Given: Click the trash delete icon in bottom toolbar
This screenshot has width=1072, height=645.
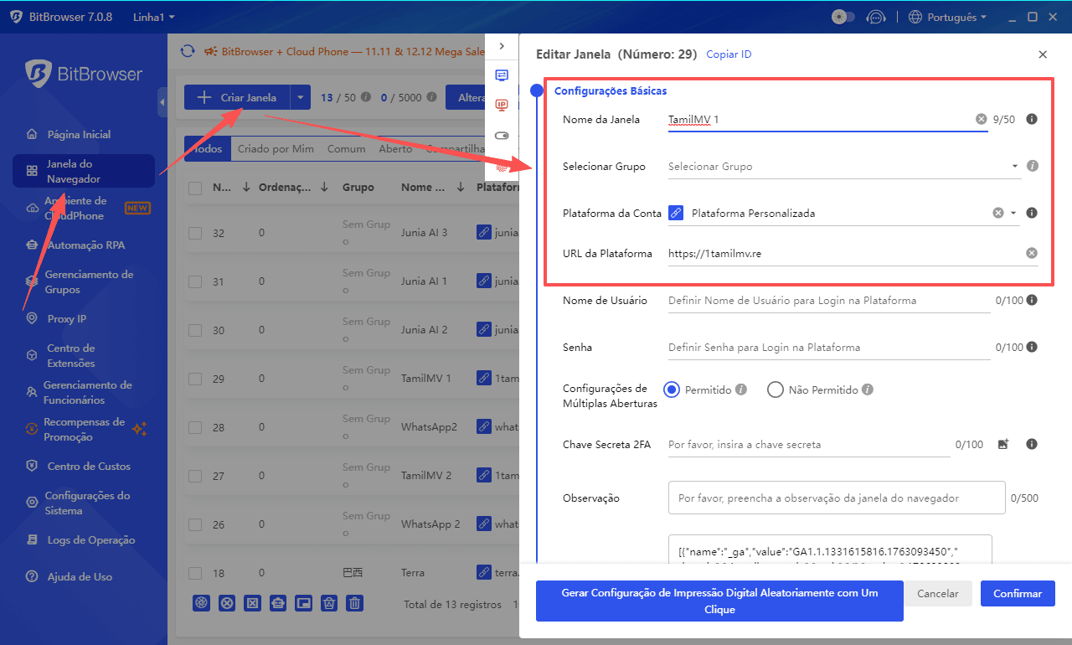Looking at the screenshot, I should pos(355,603).
